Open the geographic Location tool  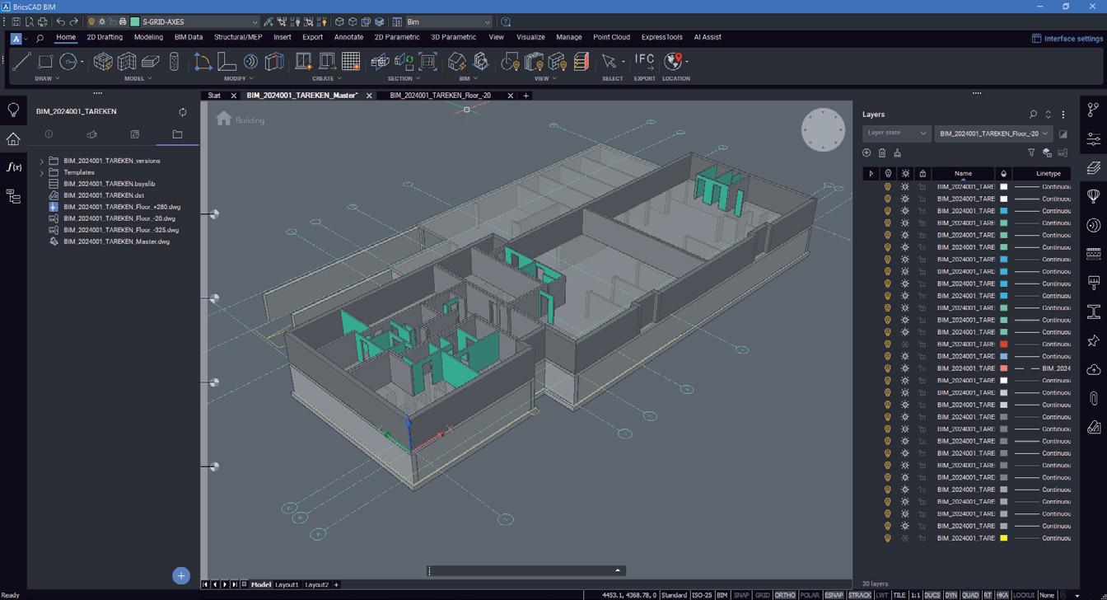[675, 61]
